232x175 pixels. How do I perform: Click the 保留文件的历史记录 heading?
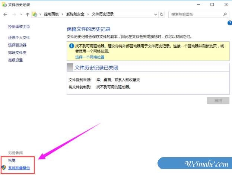[x=89, y=29]
